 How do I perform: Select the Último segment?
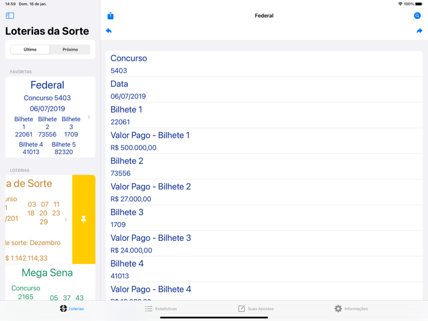click(30, 50)
